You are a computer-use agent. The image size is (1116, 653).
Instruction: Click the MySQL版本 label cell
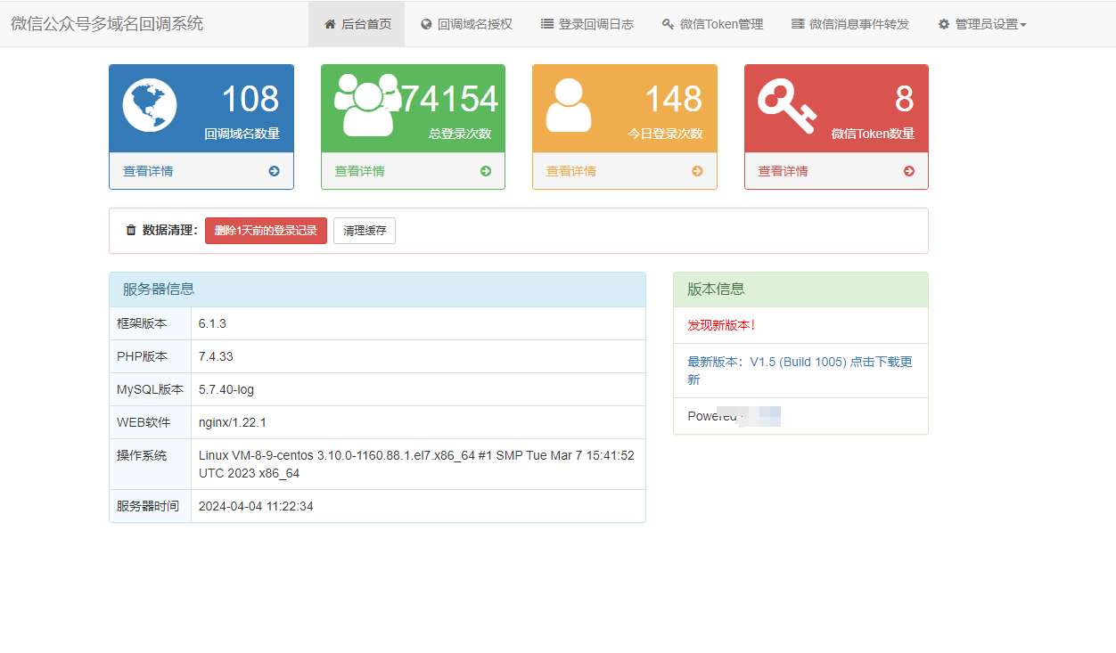150,389
